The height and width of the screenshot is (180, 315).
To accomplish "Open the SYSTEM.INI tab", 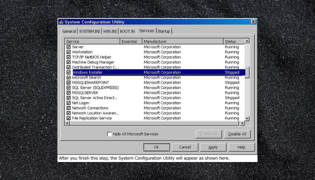I will 90,31.
